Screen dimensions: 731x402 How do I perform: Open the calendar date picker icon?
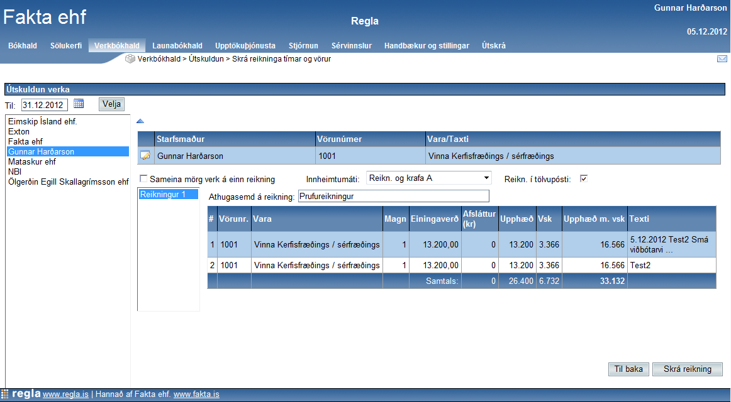79,104
